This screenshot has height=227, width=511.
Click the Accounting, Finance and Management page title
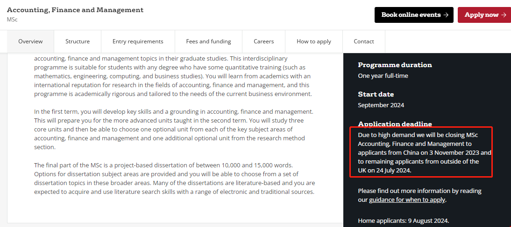75,10
